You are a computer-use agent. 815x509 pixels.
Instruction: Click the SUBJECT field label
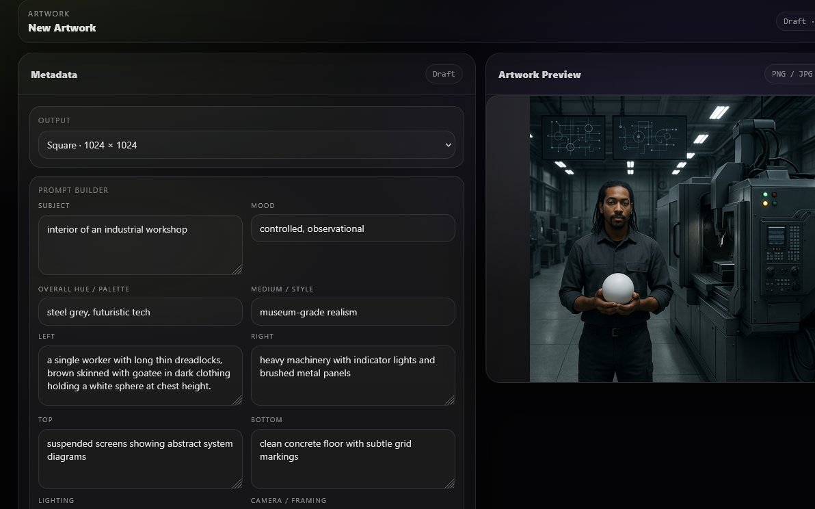pos(53,205)
